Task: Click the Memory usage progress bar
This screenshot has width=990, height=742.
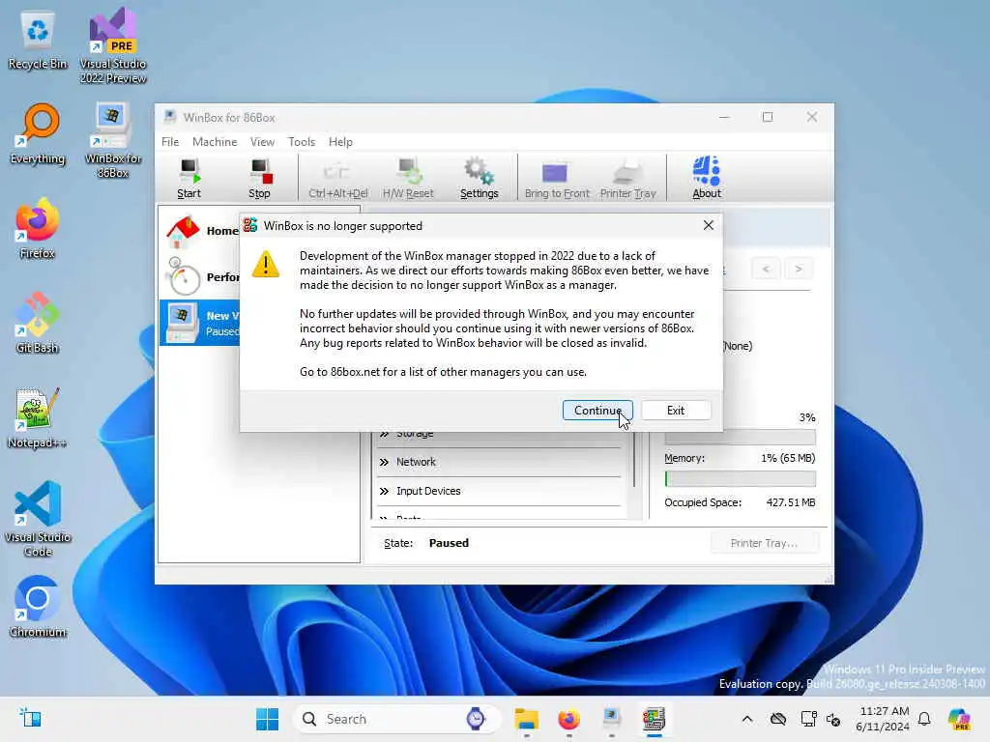Action: point(740,479)
